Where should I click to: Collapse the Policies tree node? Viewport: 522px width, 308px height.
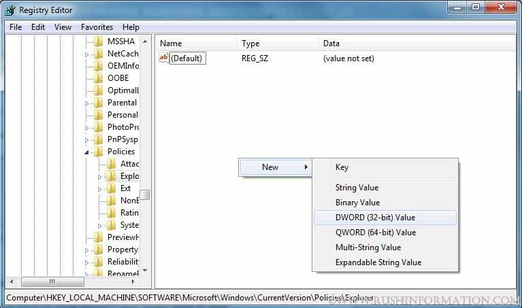[87, 152]
